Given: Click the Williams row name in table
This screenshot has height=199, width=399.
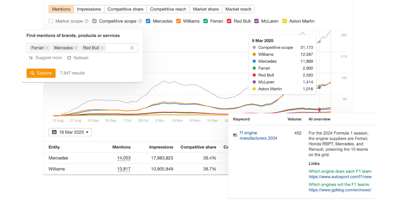Looking at the screenshot, I should tap(57, 169).
